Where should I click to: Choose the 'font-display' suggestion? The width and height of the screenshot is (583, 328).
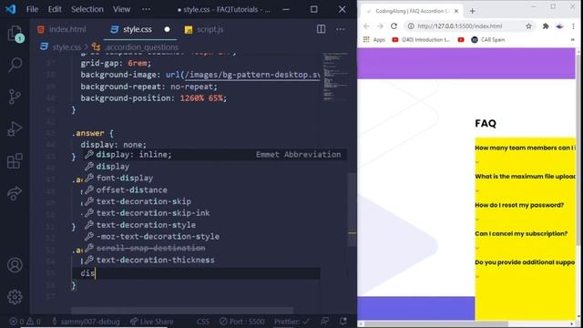click(214, 179)
